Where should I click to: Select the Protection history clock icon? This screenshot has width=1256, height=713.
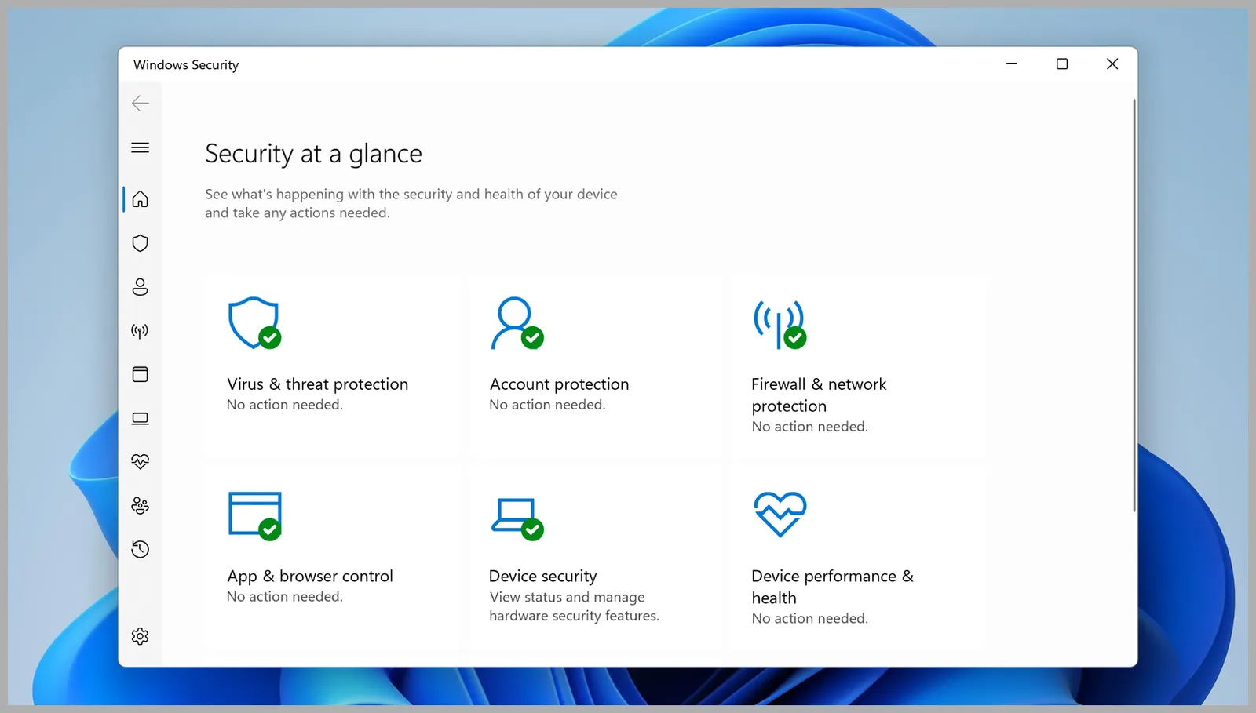(x=140, y=549)
